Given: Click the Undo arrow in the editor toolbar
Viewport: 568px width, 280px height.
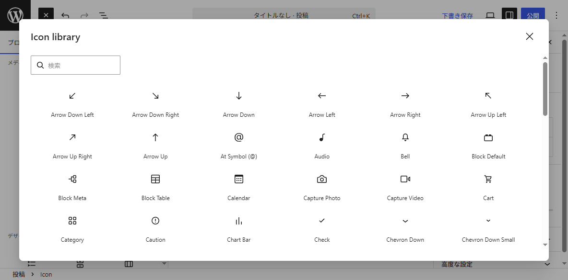Looking at the screenshot, I should click(65, 15).
